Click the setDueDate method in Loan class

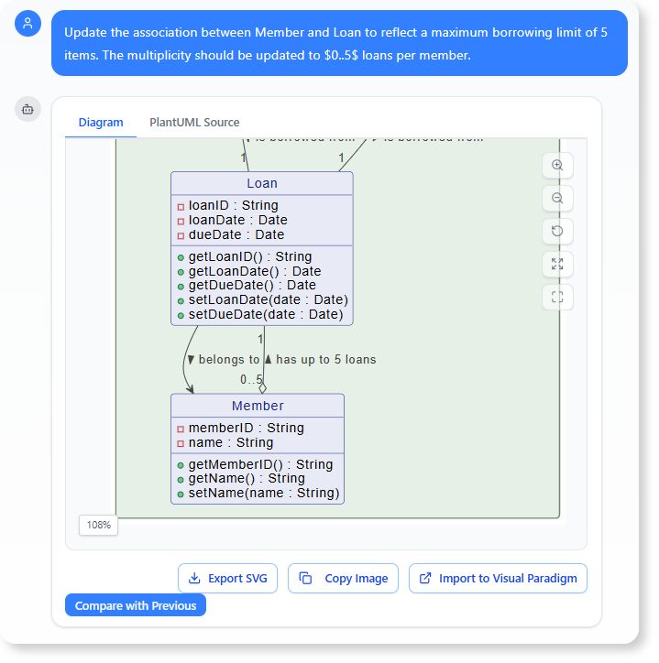tap(265, 314)
